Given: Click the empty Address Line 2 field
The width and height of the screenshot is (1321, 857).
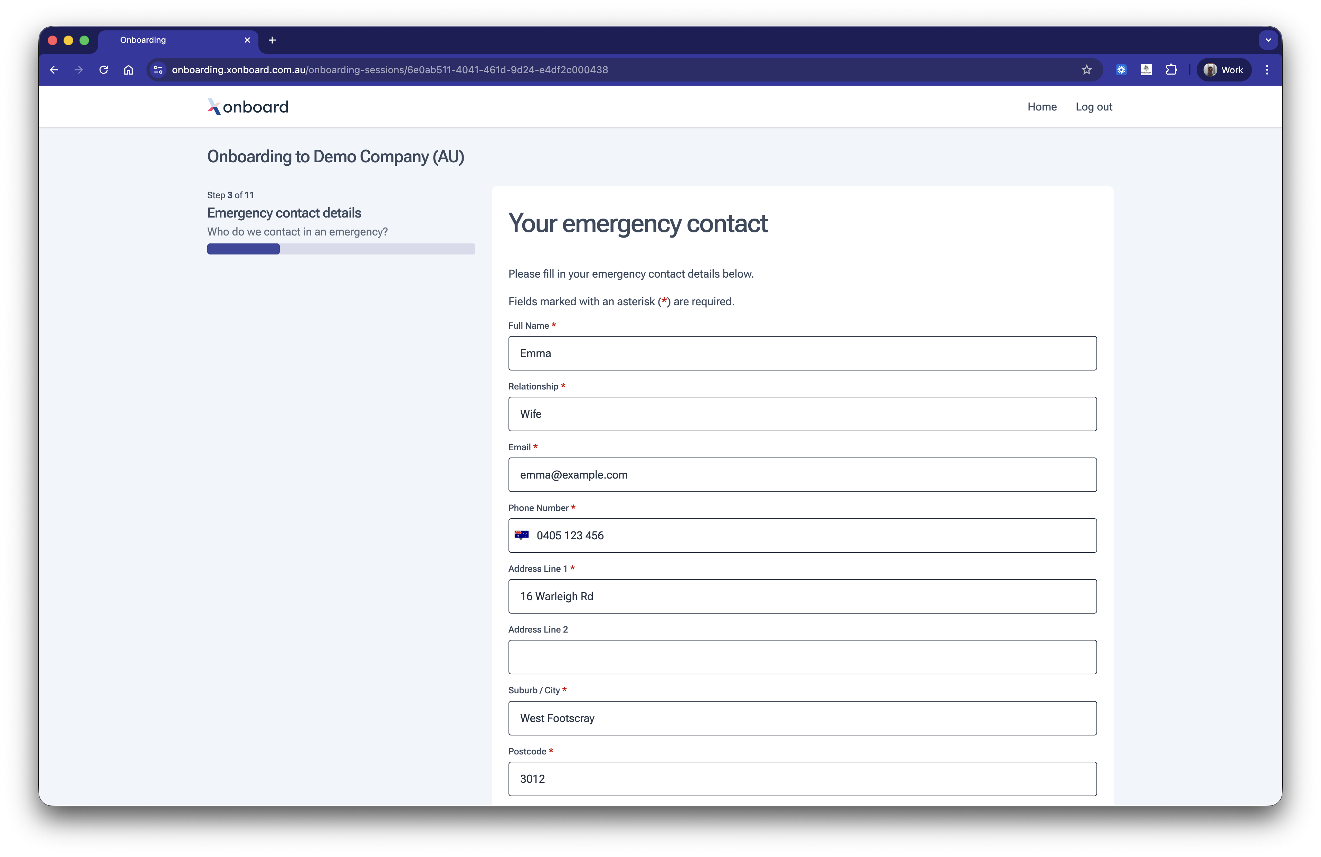Looking at the screenshot, I should (802, 657).
